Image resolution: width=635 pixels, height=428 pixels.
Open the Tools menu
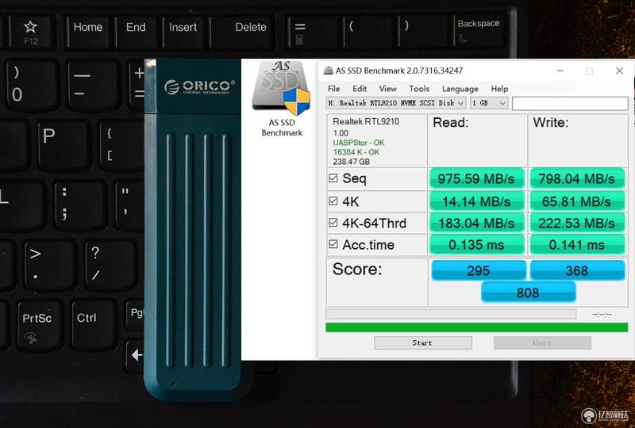point(419,89)
